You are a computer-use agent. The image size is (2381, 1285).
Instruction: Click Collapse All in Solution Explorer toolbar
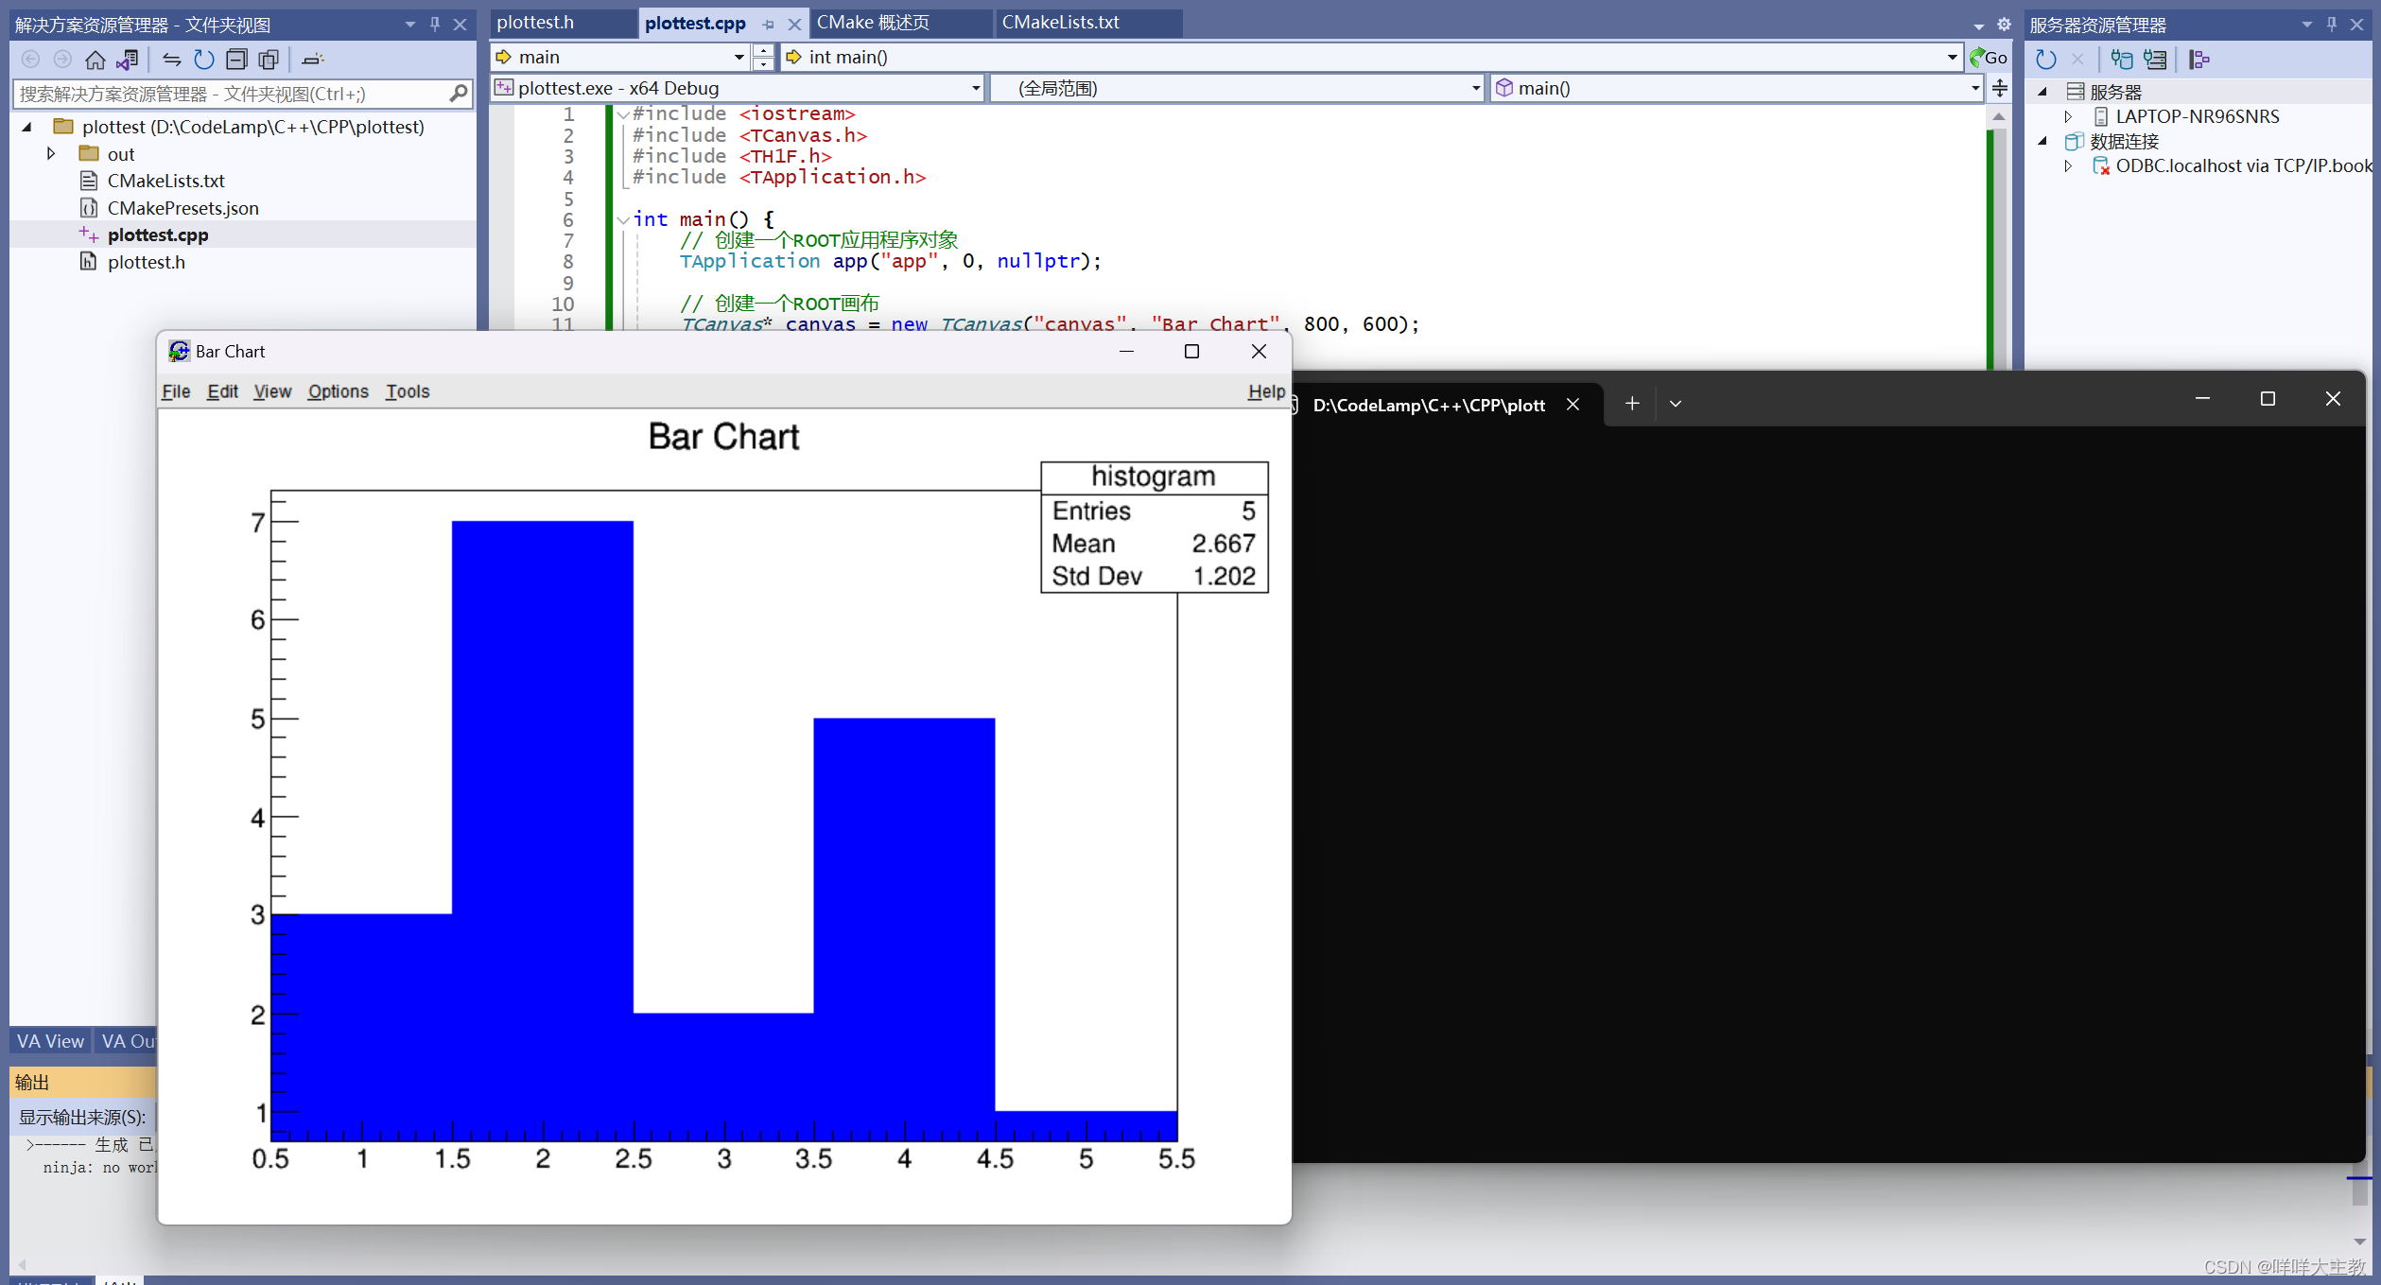[236, 60]
